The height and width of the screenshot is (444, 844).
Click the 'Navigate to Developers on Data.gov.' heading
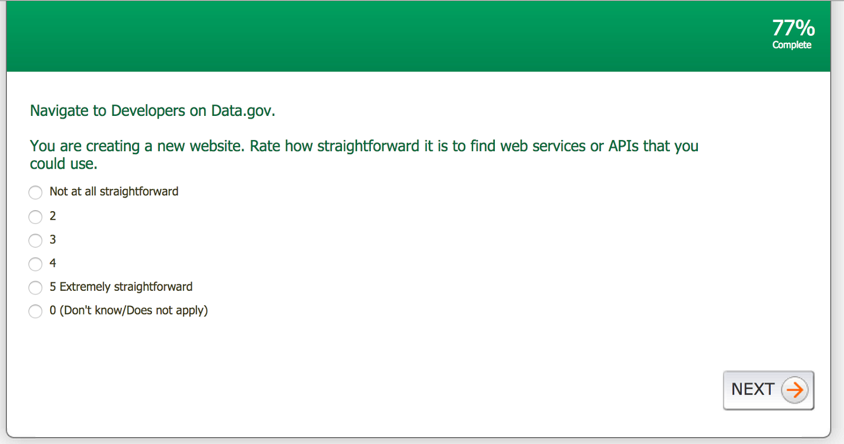152,111
